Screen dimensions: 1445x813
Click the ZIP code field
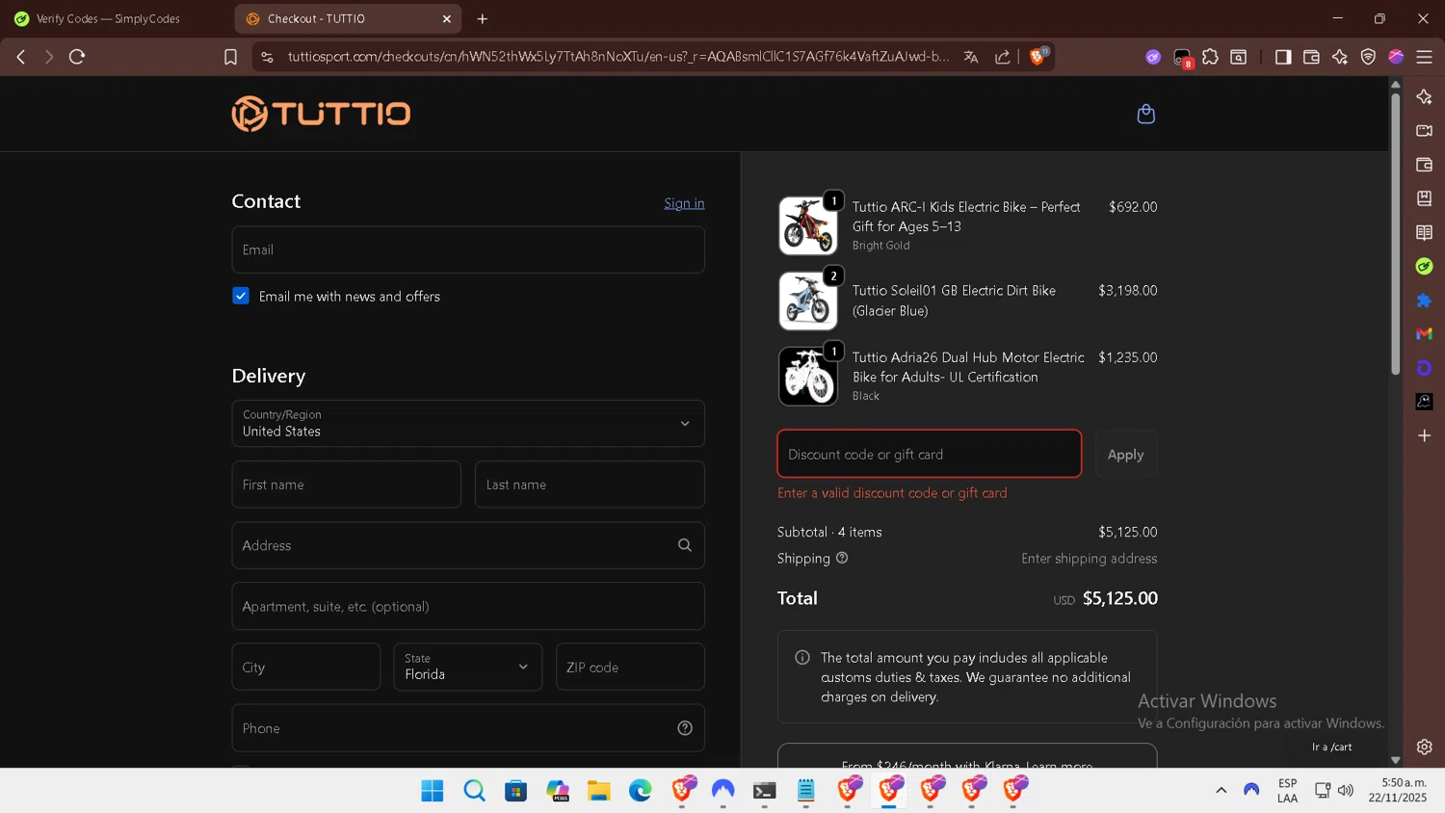pyautogui.click(x=630, y=667)
